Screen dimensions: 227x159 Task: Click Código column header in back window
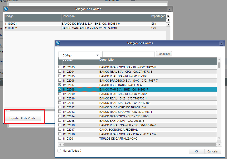33,18
